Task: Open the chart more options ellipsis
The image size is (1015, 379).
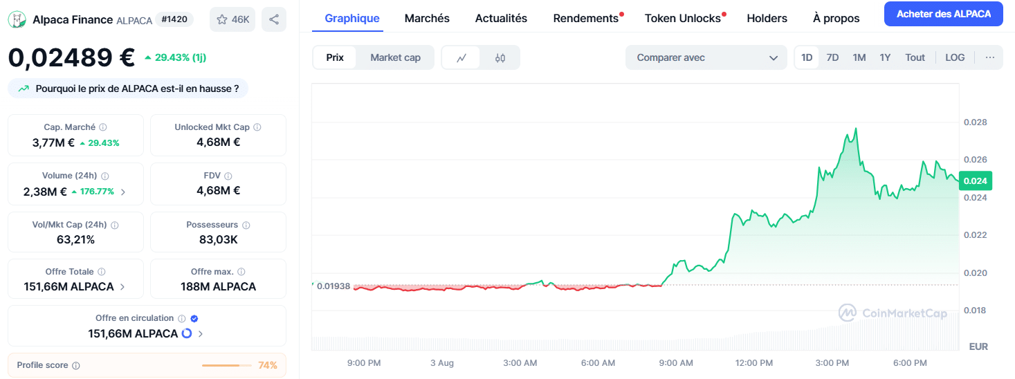Action: pyautogui.click(x=990, y=57)
